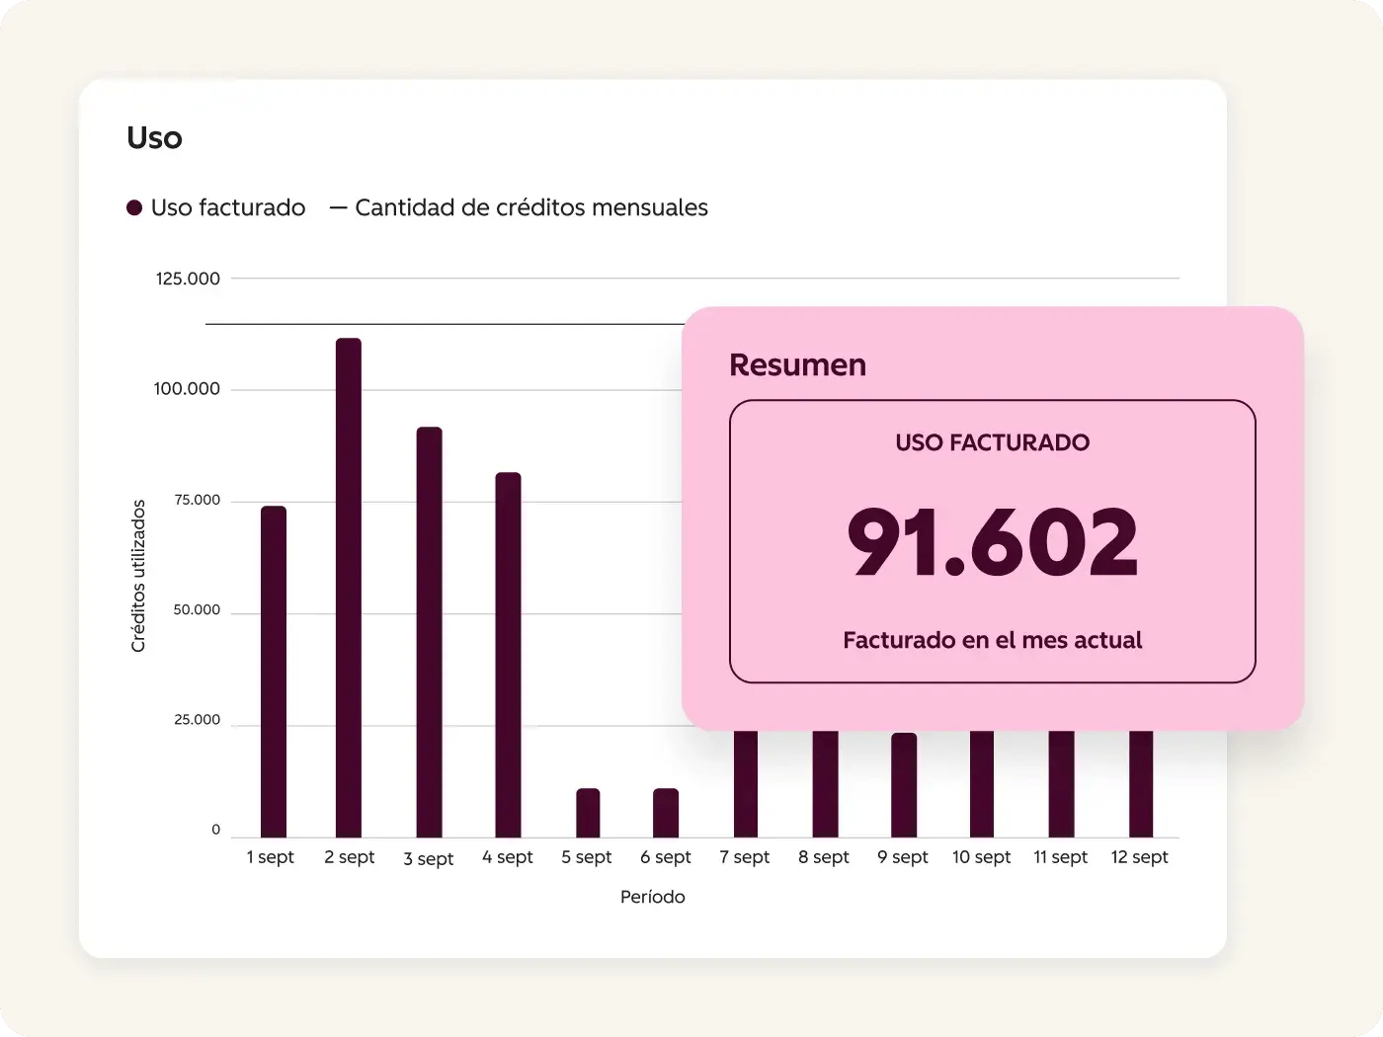Click the '10 sept' axis label
Viewport: 1383px width, 1037px height.
tap(982, 857)
